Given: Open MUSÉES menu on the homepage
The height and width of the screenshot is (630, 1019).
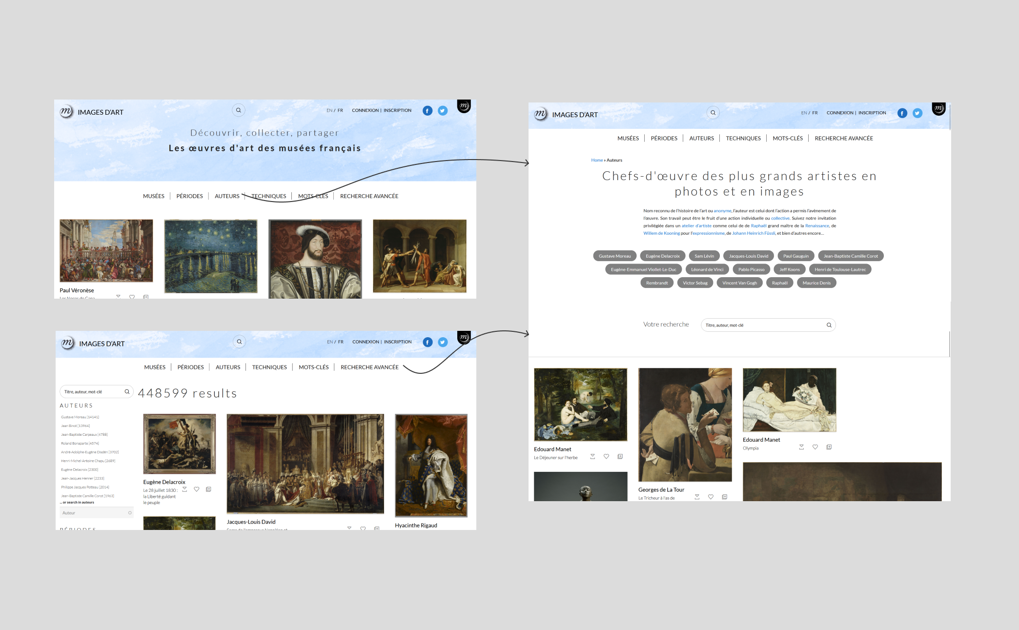Looking at the screenshot, I should tap(154, 196).
